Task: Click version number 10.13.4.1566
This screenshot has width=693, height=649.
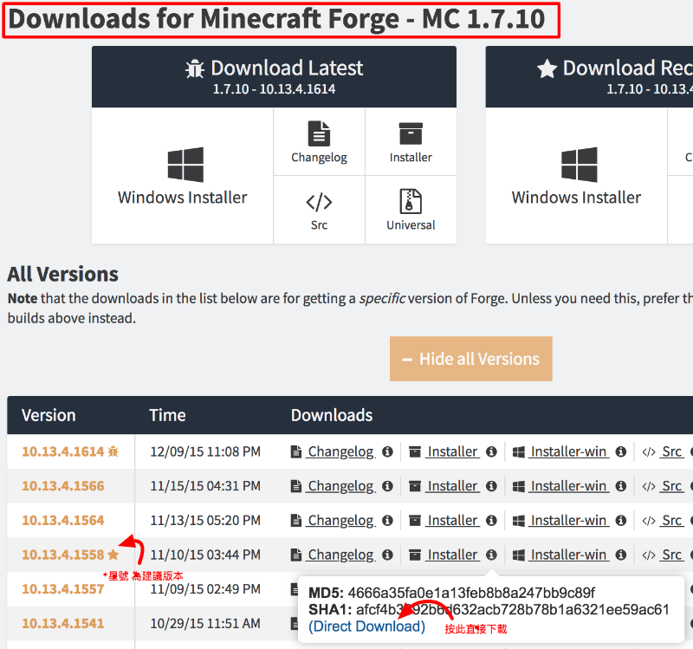Action: [x=62, y=486]
